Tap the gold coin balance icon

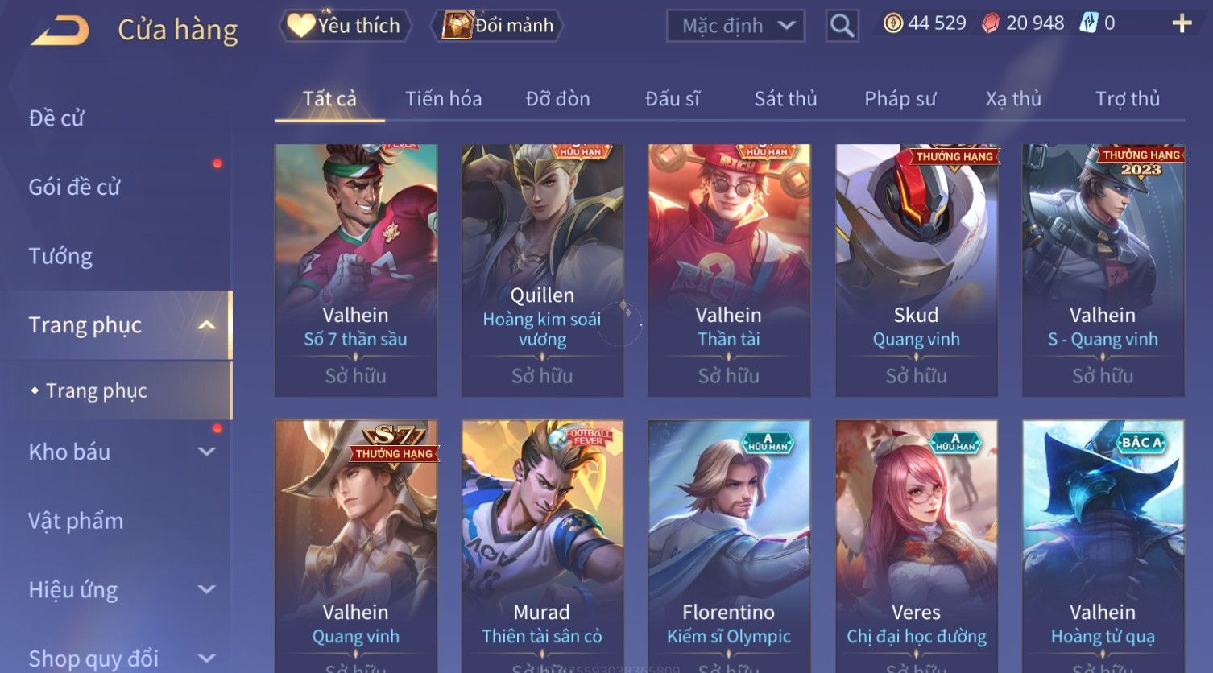[x=893, y=23]
